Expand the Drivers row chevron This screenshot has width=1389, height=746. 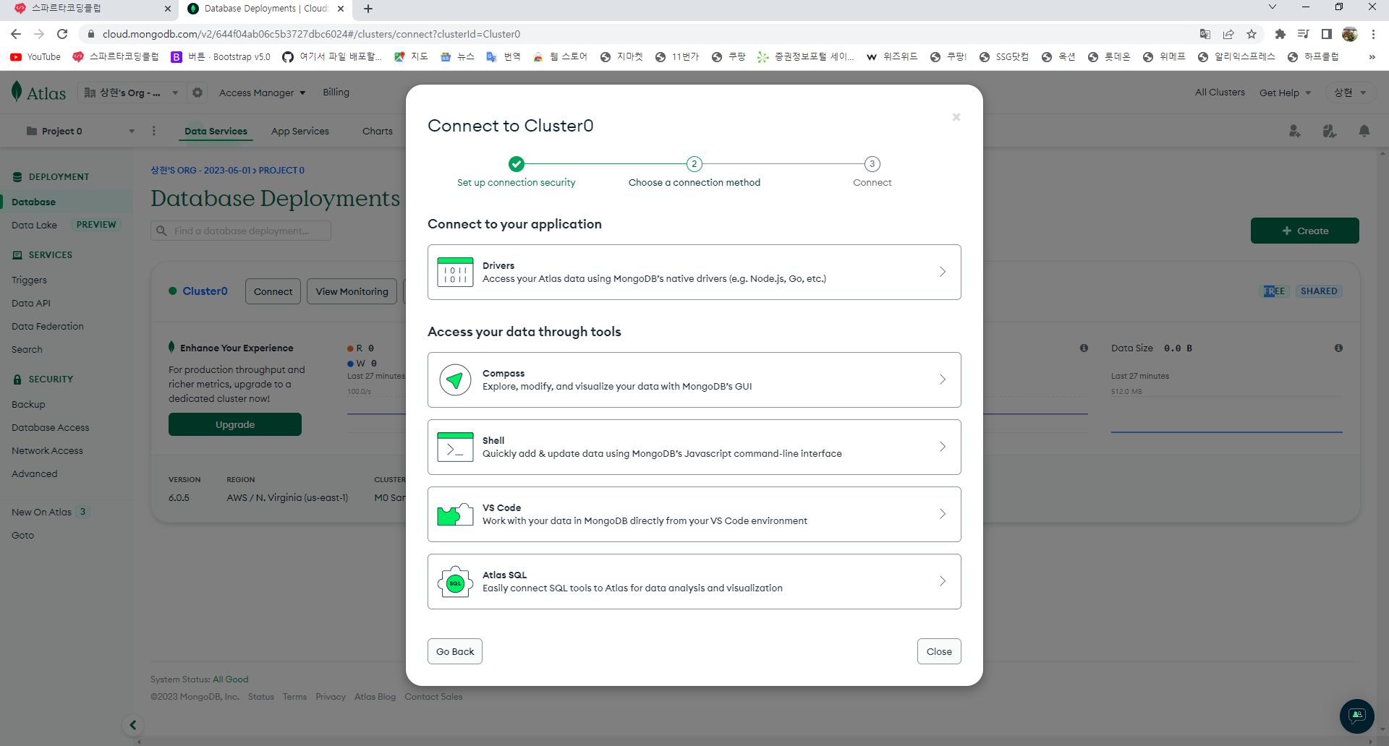[943, 272]
